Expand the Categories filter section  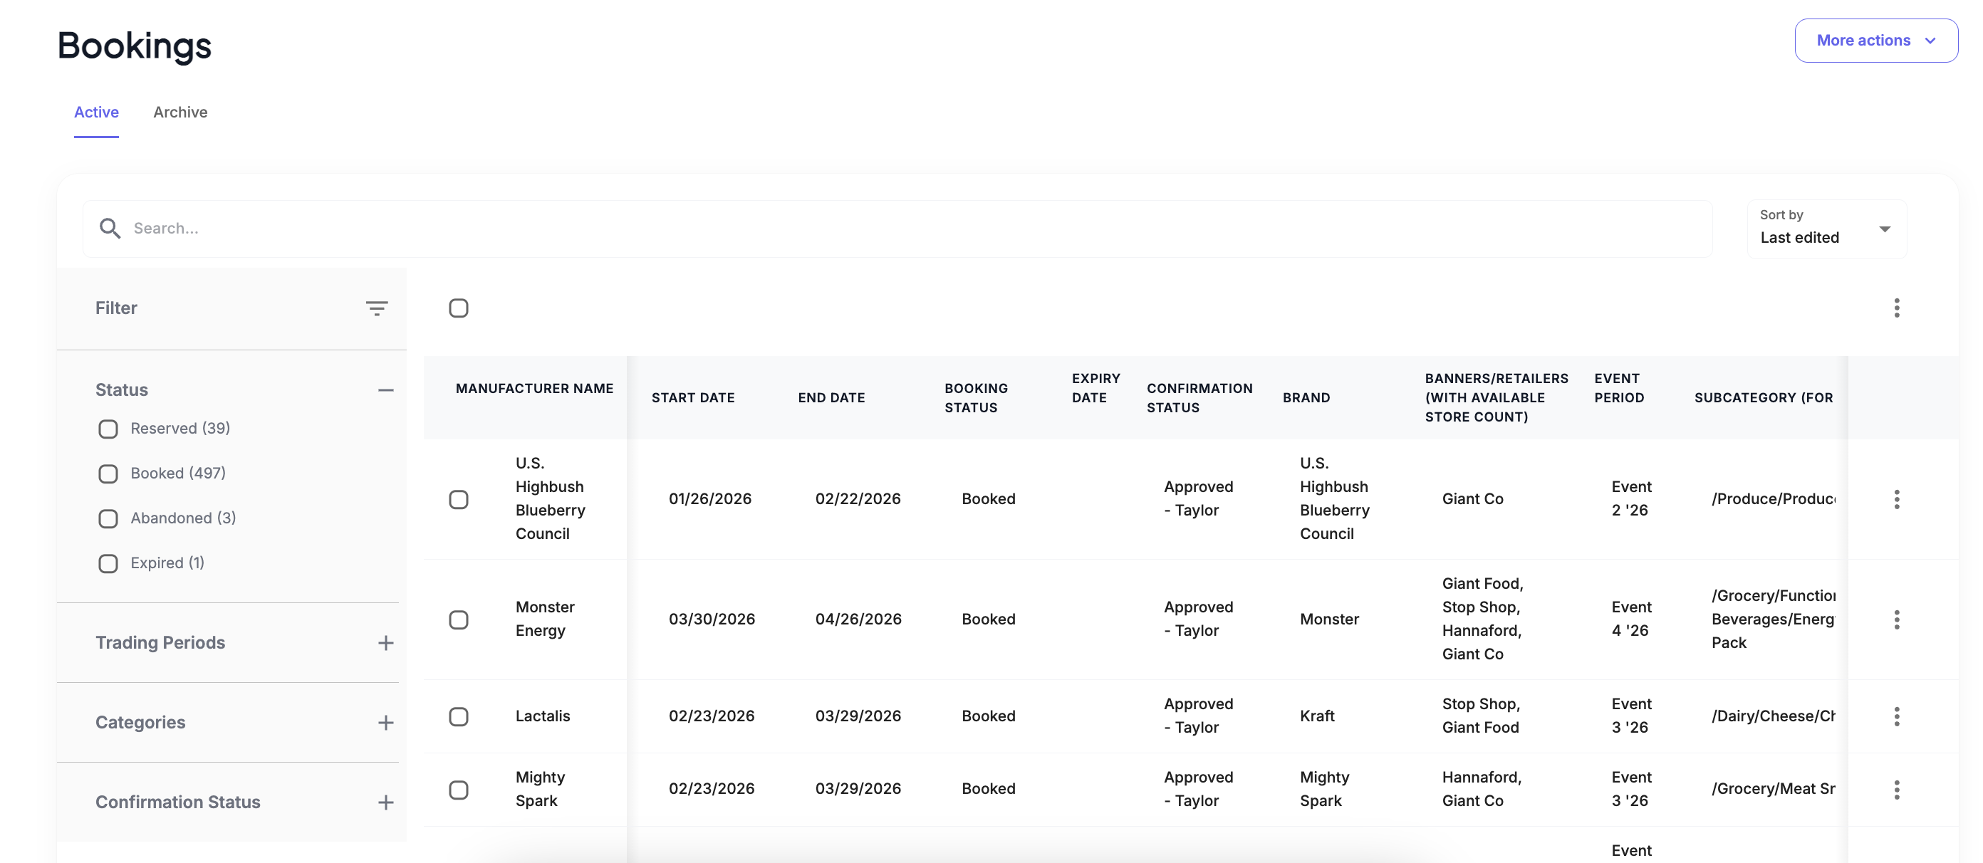[x=385, y=722]
